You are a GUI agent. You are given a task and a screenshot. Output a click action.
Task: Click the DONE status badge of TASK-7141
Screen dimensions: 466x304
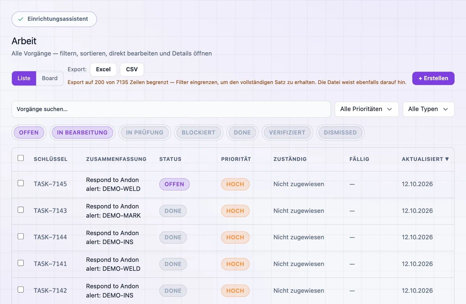(x=173, y=264)
